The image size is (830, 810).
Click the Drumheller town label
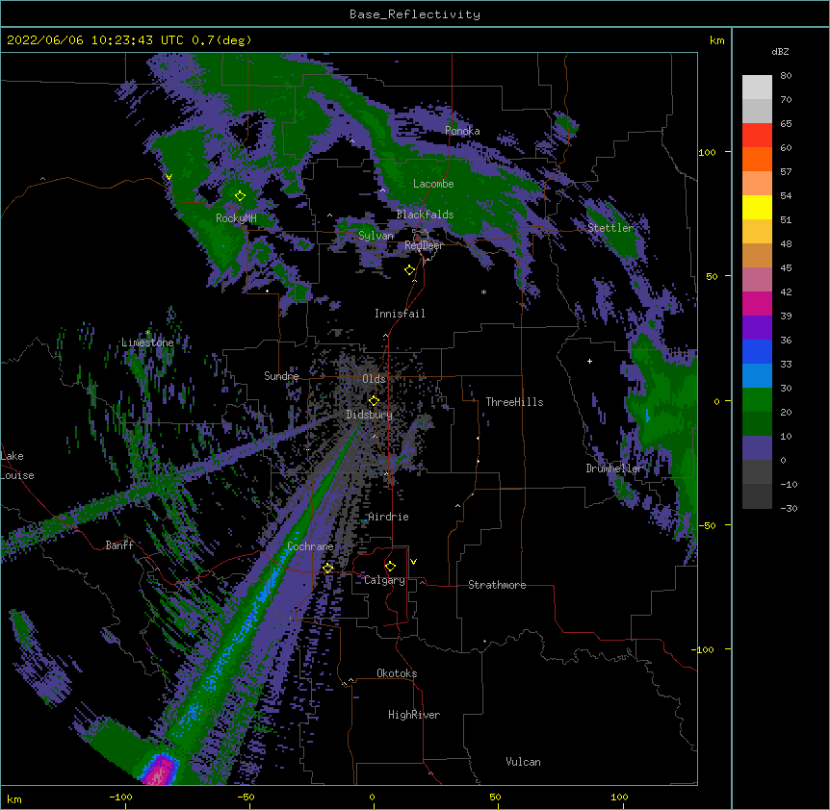click(x=614, y=468)
